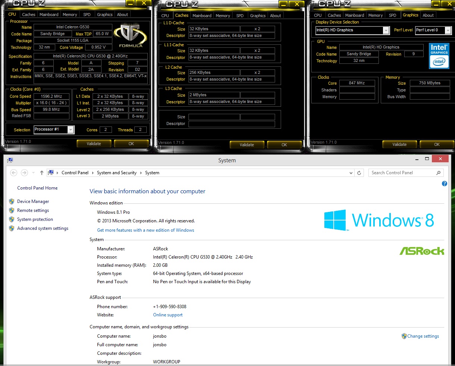This screenshot has height=366, width=455.
Task: Go forward using the Forward arrow in System window
Action: point(25,173)
